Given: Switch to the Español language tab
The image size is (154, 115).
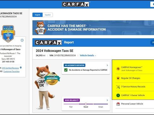Looking at the screenshot, I should (48, 15).
